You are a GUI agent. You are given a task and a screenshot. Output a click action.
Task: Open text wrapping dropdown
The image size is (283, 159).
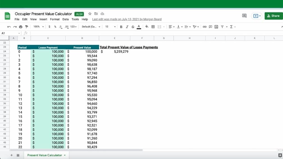pos(188,27)
